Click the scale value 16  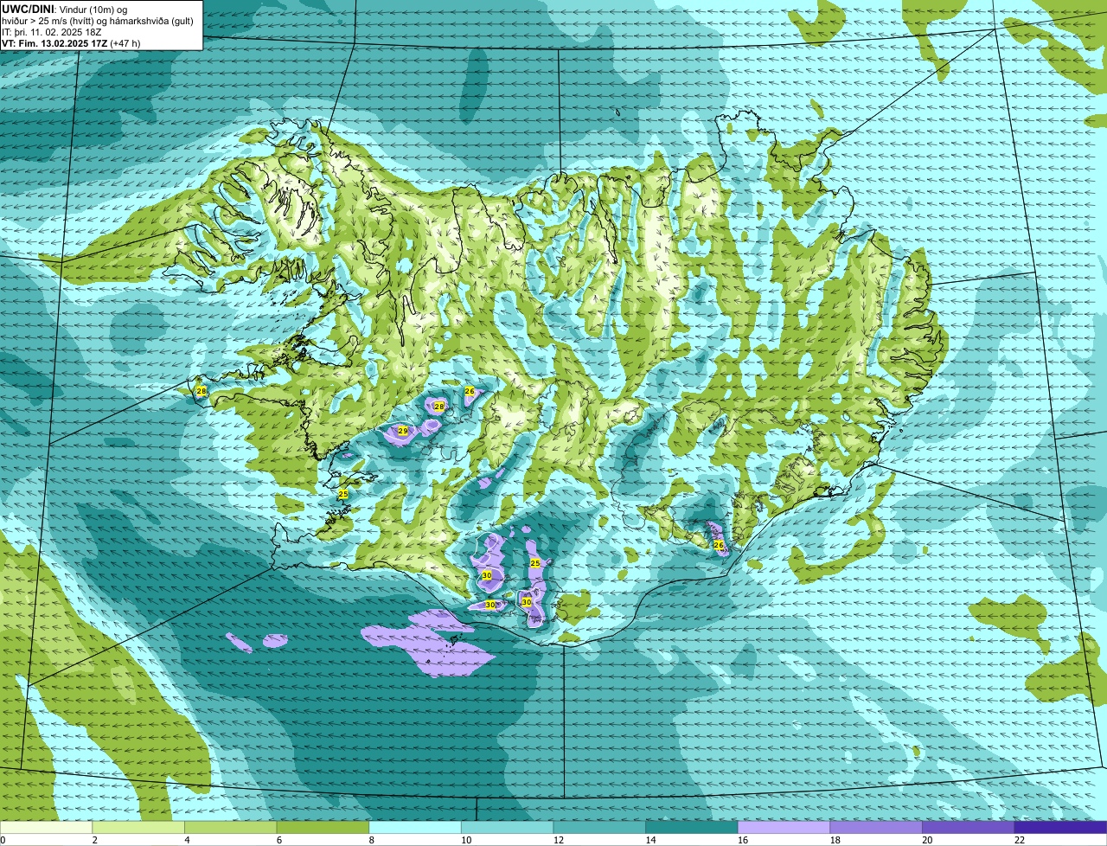[x=743, y=840]
